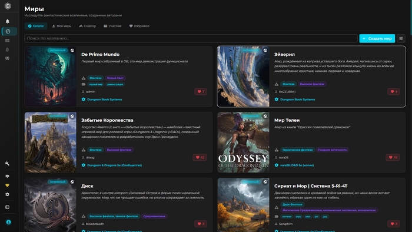Switch to the Соавтор tab

[88, 26]
